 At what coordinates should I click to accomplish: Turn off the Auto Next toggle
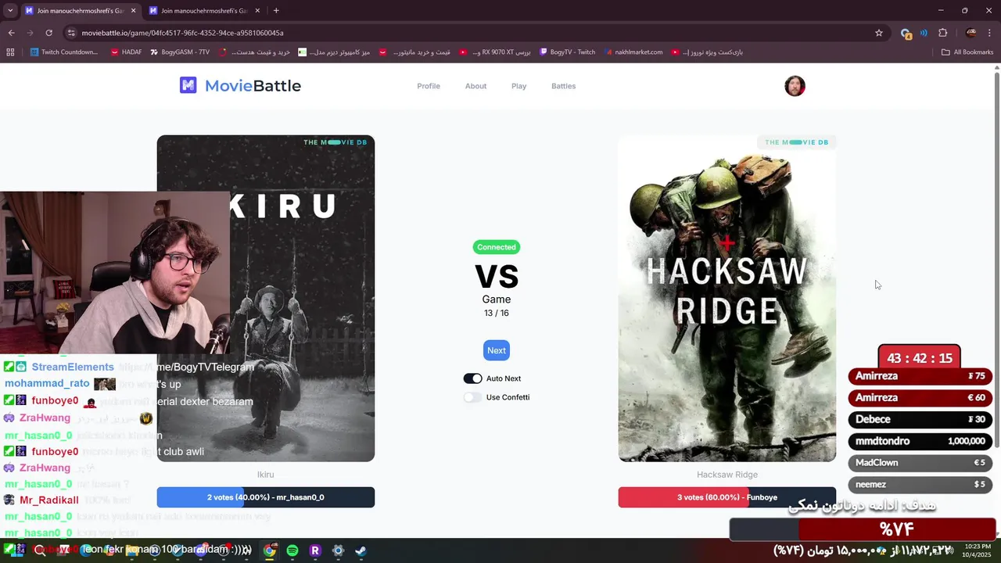pos(472,378)
